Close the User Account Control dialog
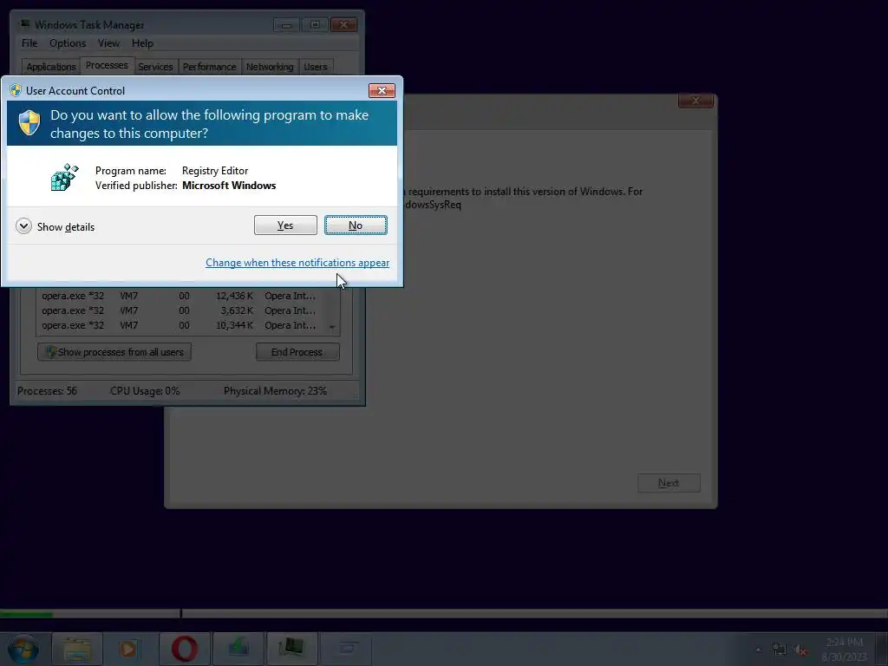888x666 pixels. [382, 90]
